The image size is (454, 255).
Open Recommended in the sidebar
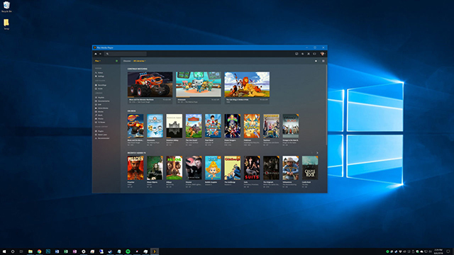pos(102,138)
